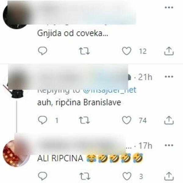Image resolution: width=183 pixels, height=183 pixels.
Task: Share the "ALI RIPCINA" tweet
Action: coord(169,176)
